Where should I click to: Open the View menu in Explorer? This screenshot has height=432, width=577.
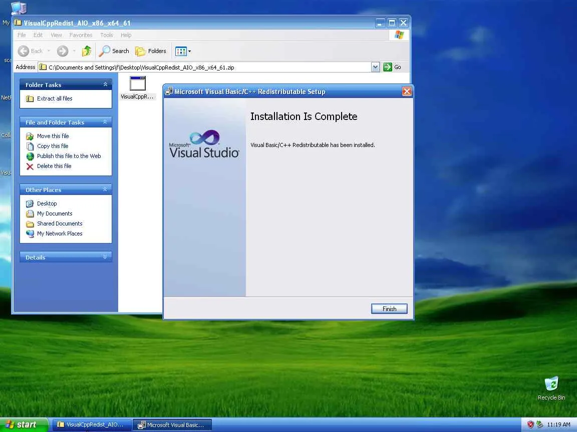56,35
